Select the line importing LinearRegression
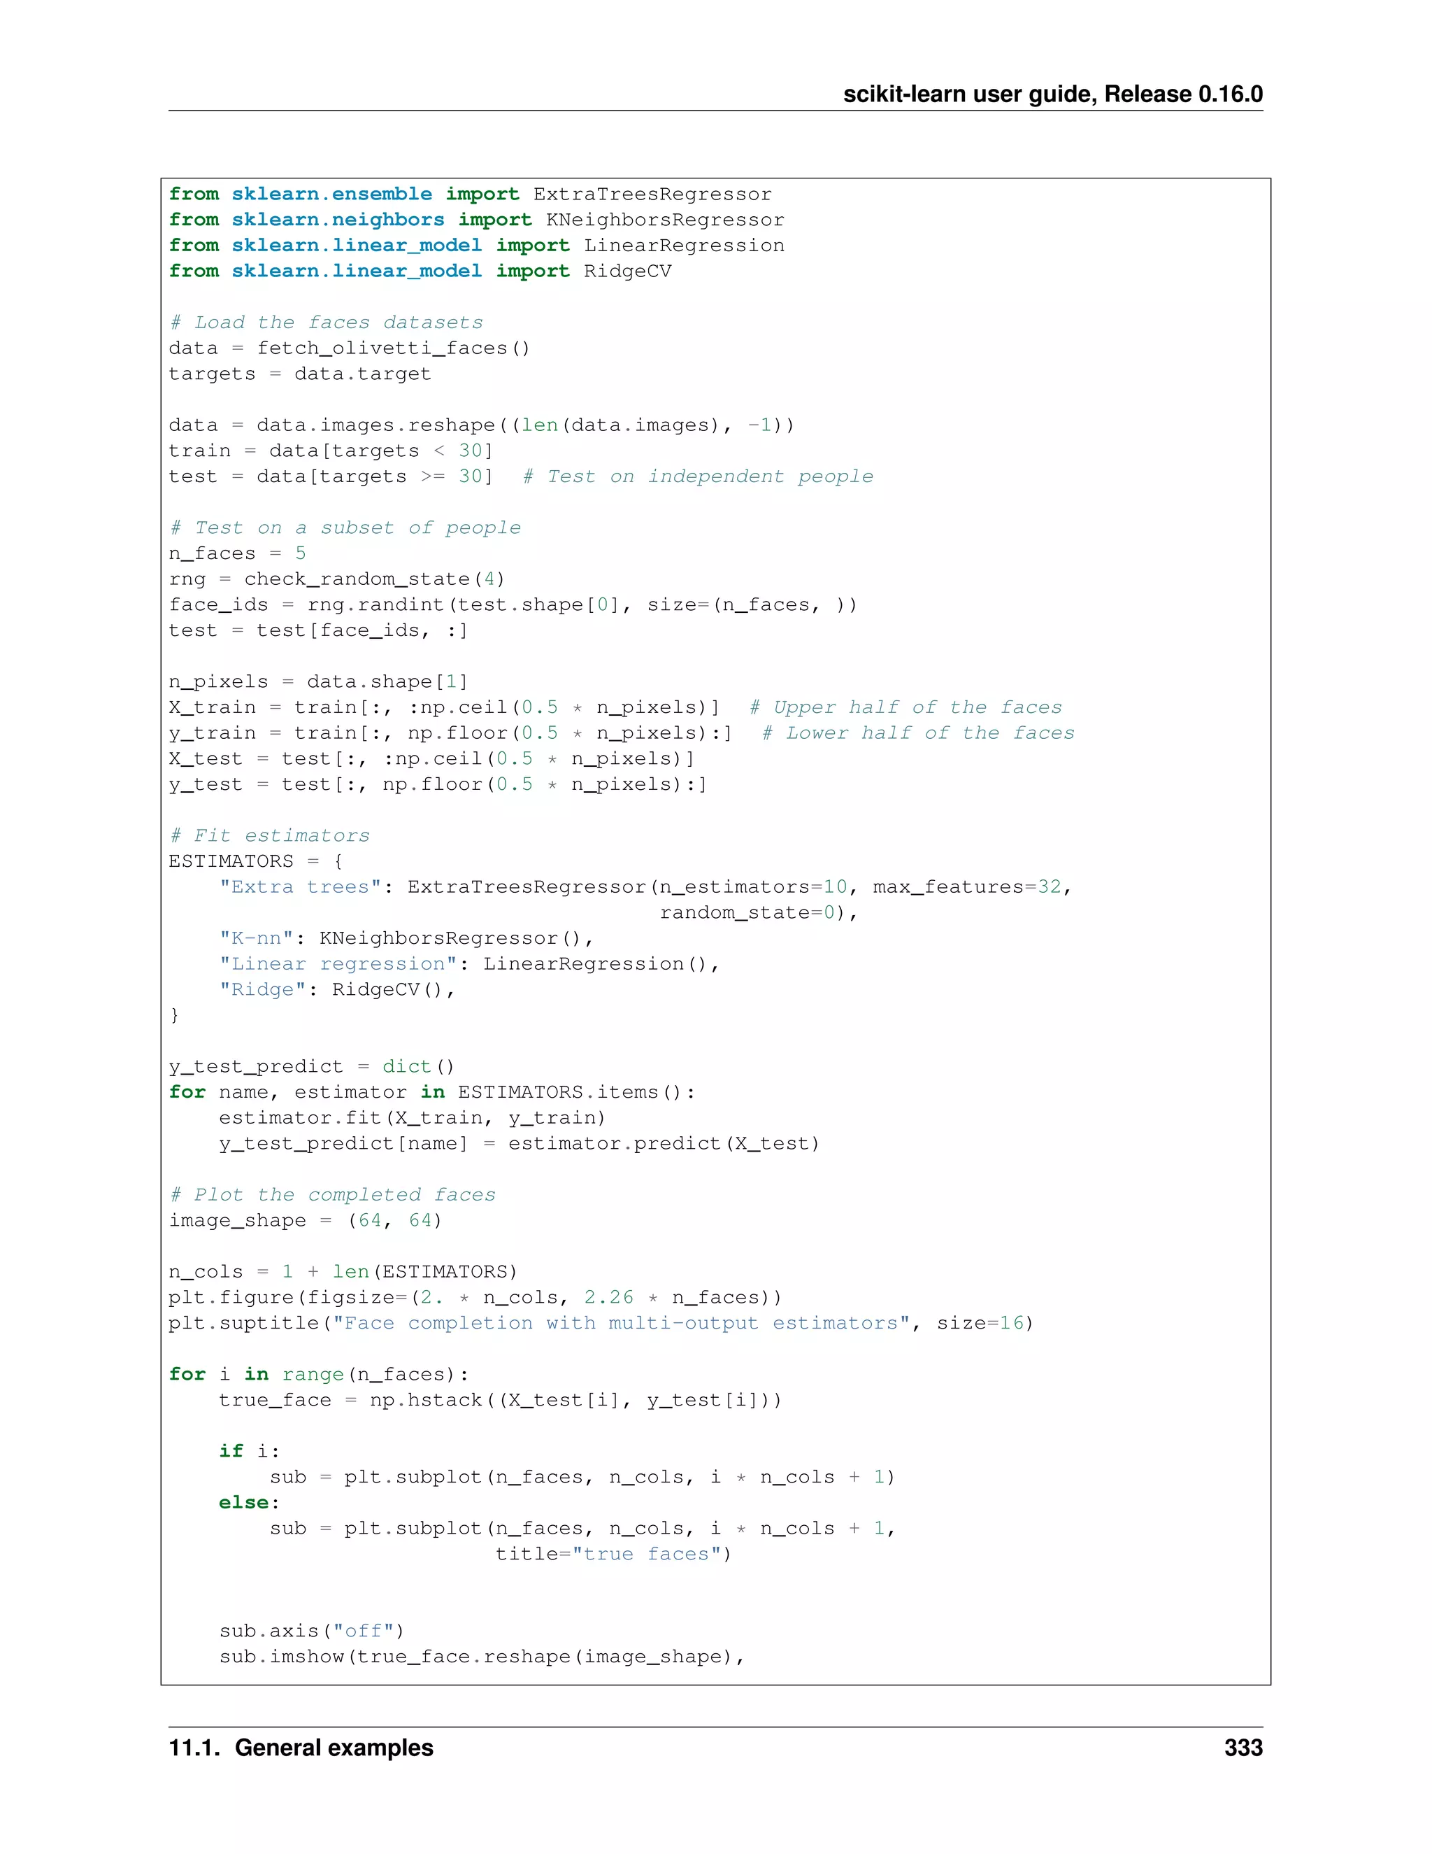The width and height of the screenshot is (1432, 1854). click(x=477, y=246)
